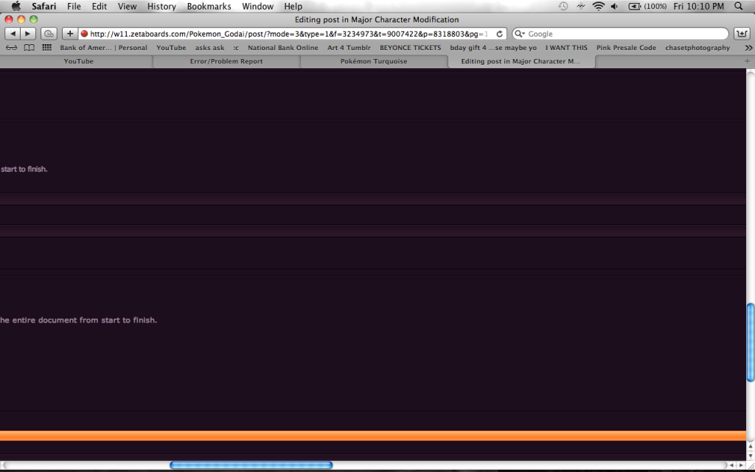
Task: Click the Wi-Fi status icon
Action: pyautogui.click(x=598, y=6)
